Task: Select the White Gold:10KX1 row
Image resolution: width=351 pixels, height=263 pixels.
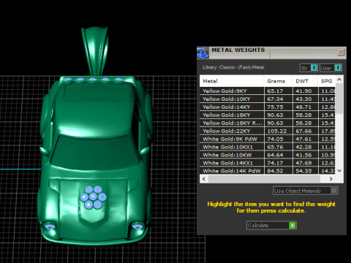Action: 268,147
